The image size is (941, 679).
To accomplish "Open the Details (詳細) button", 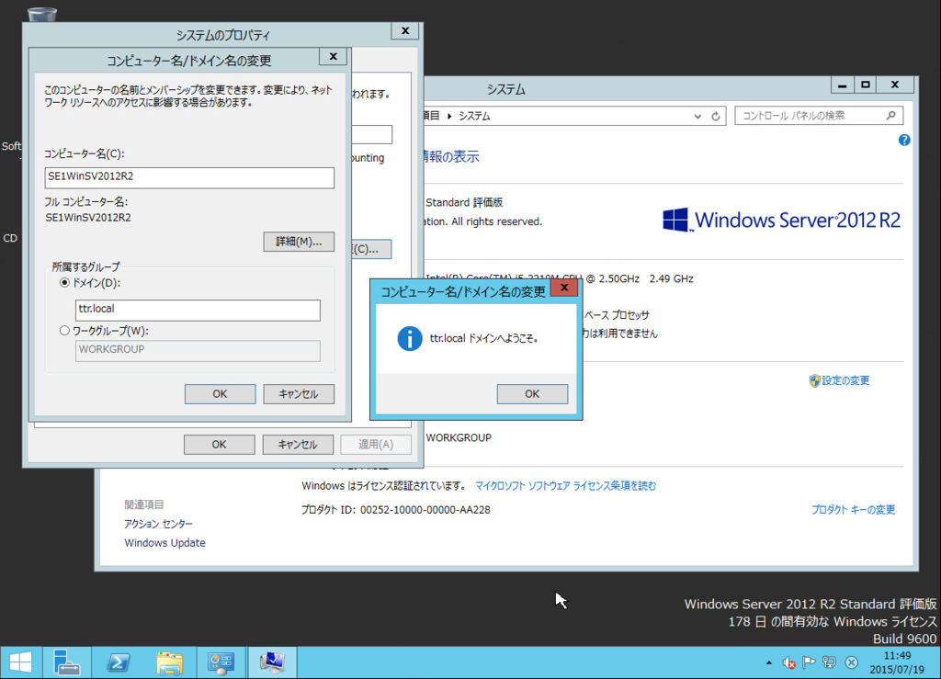I will pos(299,242).
